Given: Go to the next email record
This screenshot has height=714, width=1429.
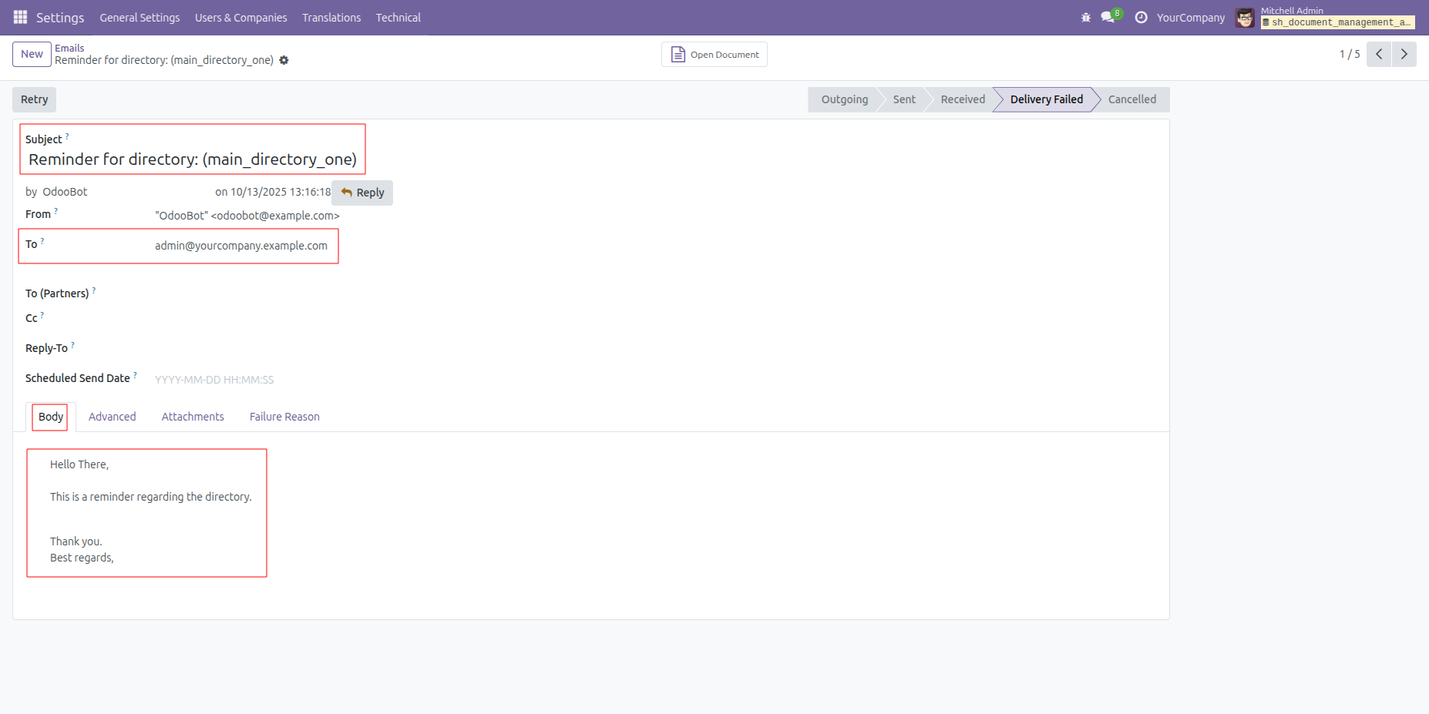Looking at the screenshot, I should tap(1404, 54).
